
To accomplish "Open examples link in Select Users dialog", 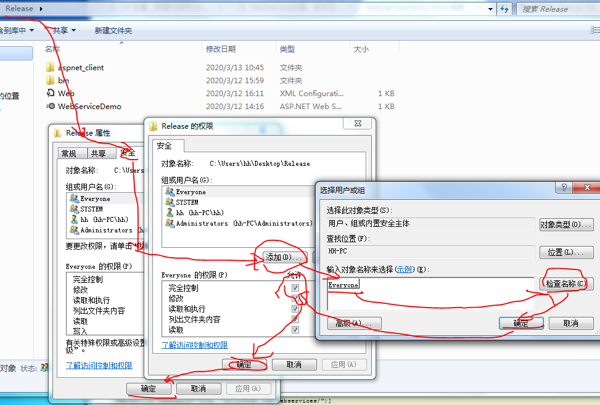I will 405,269.
